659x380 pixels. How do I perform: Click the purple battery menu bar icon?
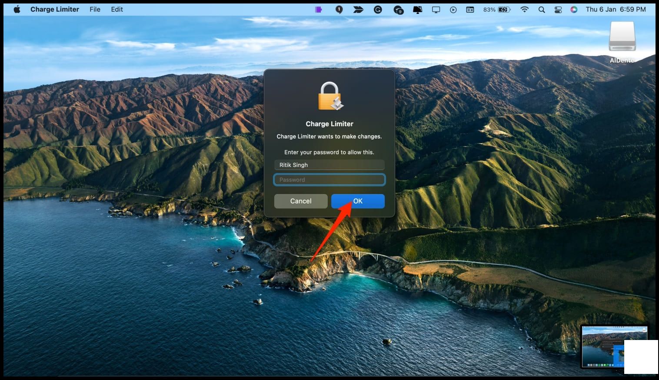pyautogui.click(x=319, y=9)
